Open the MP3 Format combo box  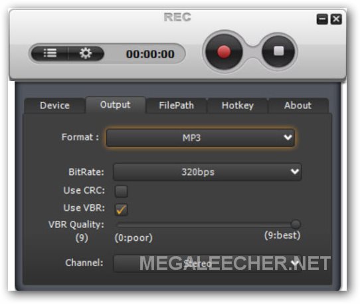(200, 138)
